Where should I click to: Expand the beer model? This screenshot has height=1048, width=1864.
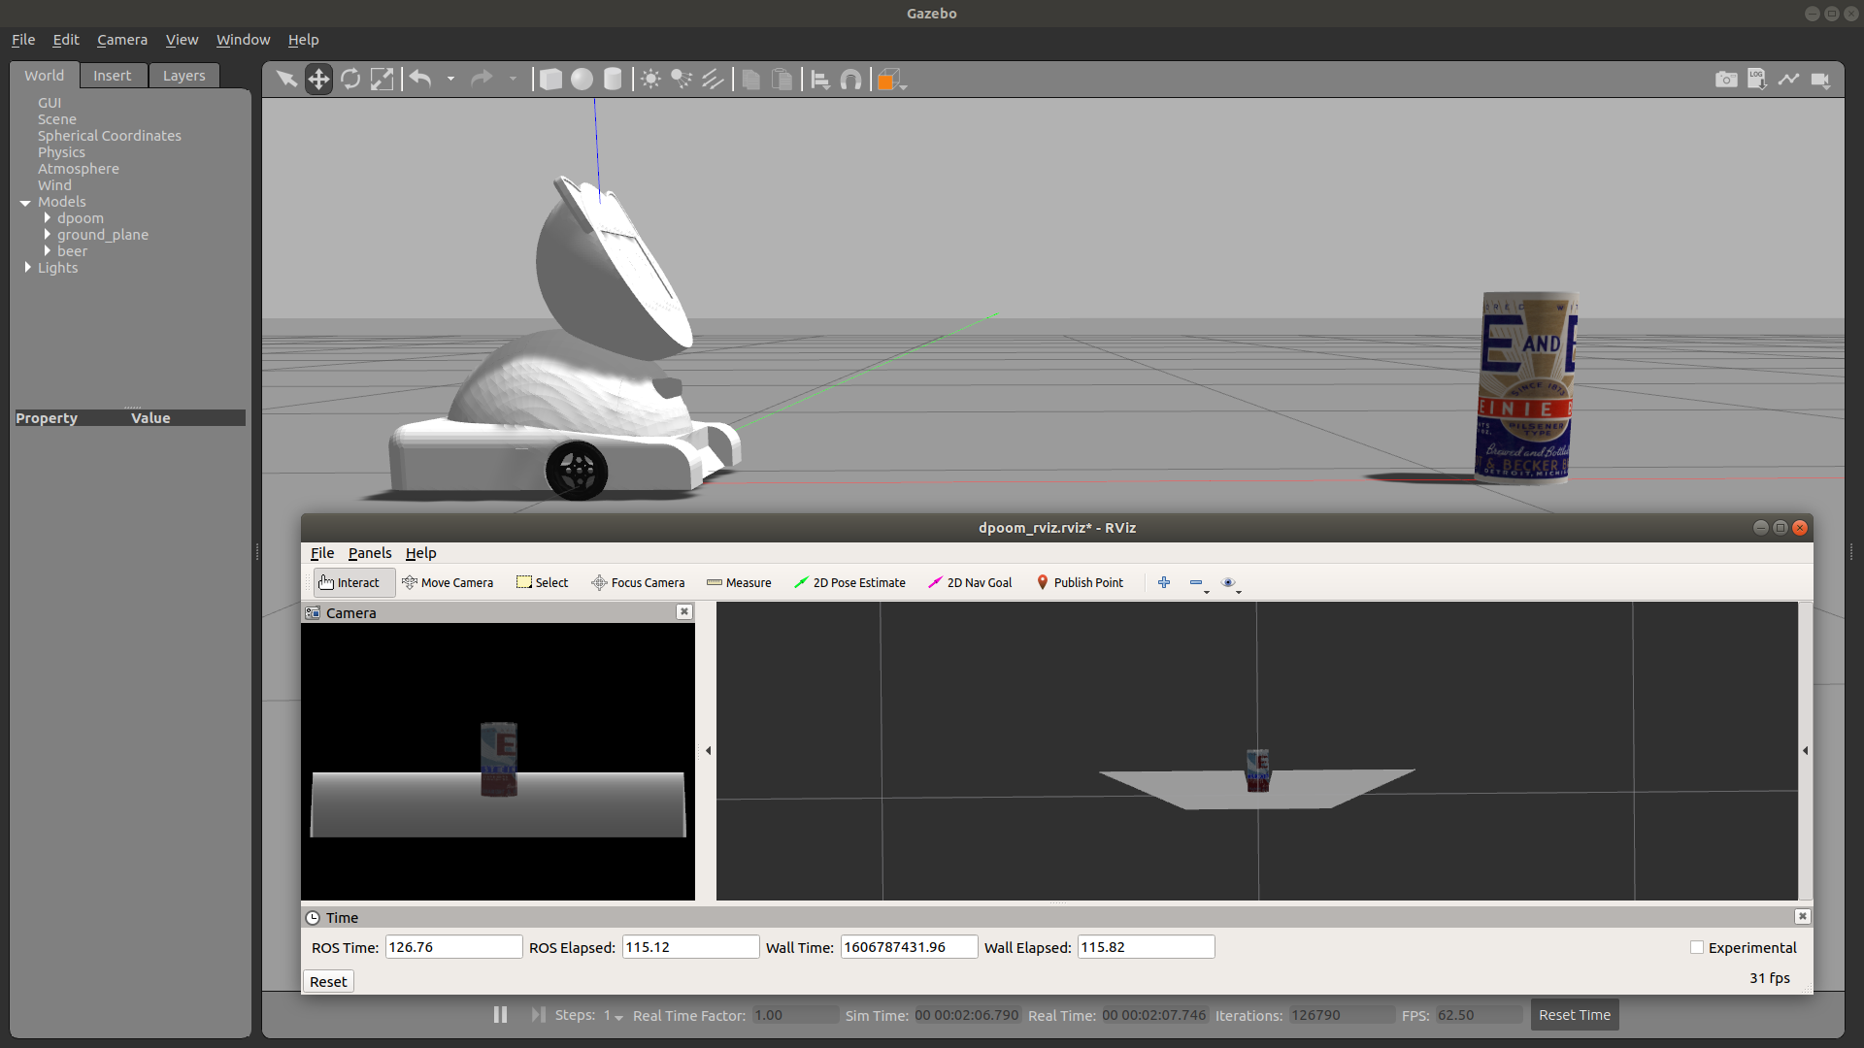click(47, 251)
